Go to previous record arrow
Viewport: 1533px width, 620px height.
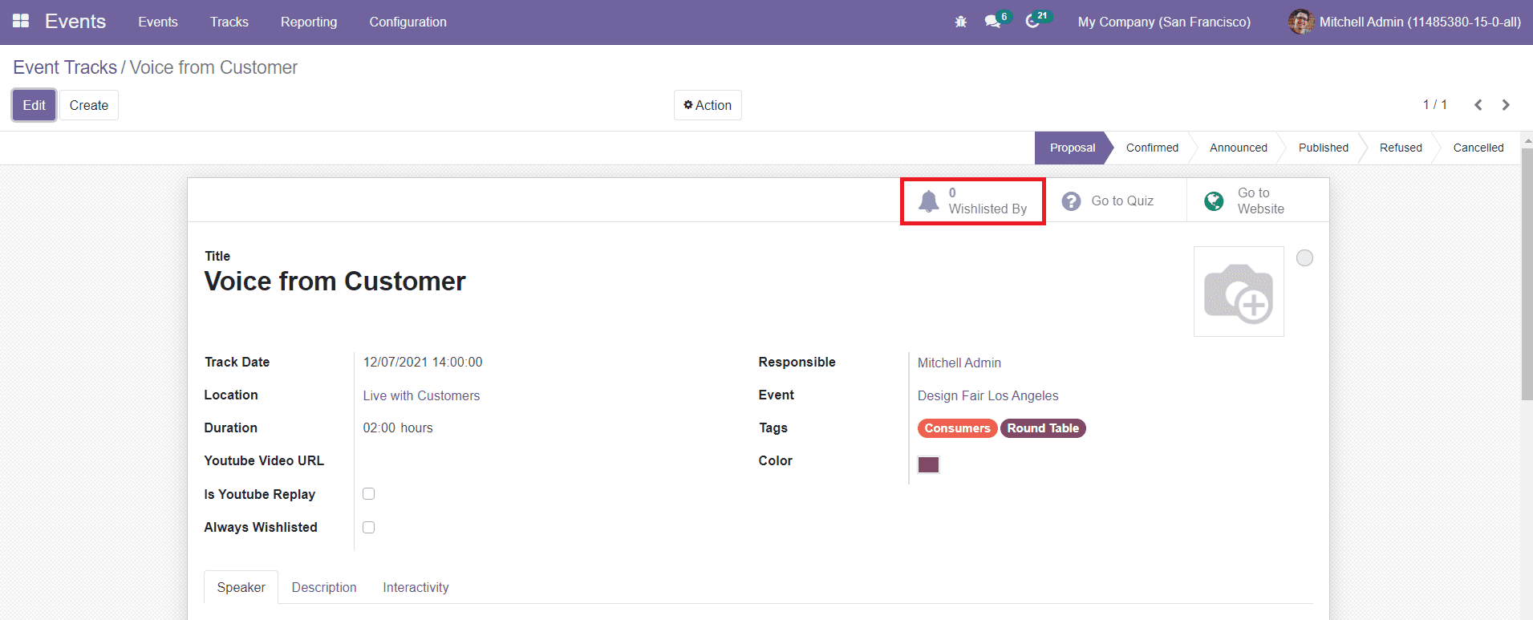tap(1478, 105)
